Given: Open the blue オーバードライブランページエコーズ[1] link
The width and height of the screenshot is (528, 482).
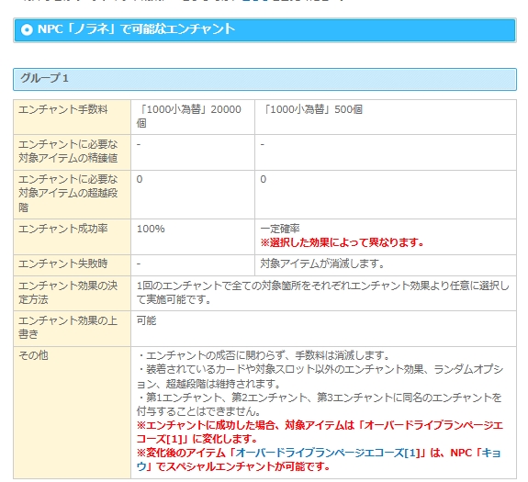Looking at the screenshot, I should pos(327,453).
